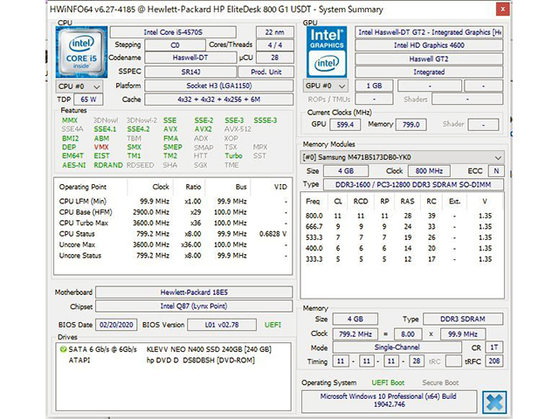559x419 pixels.
Task: Click the GPU clock 599.4 value
Action: [345, 125]
